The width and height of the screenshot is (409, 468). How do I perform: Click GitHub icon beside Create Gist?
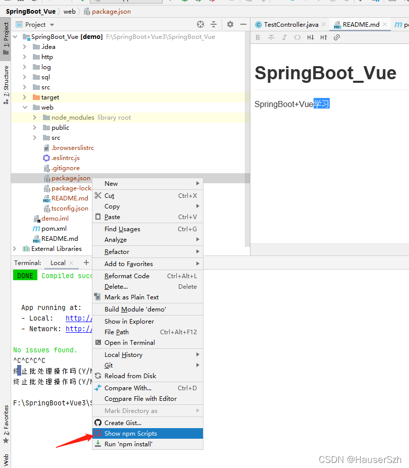98,423
